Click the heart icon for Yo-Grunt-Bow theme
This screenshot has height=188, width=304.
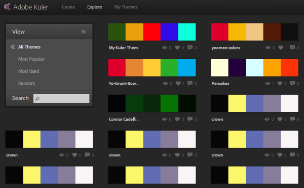click(178, 83)
